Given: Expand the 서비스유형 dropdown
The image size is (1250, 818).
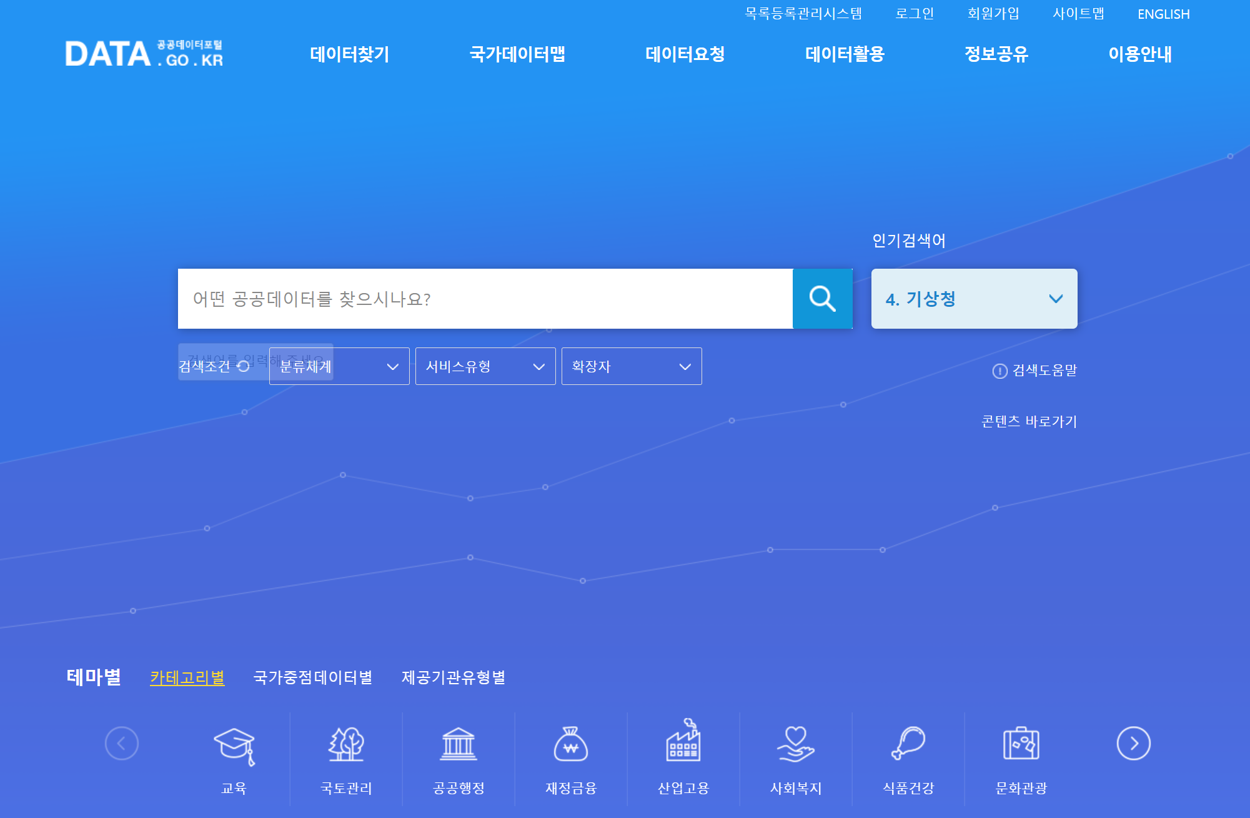Looking at the screenshot, I should (485, 367).
